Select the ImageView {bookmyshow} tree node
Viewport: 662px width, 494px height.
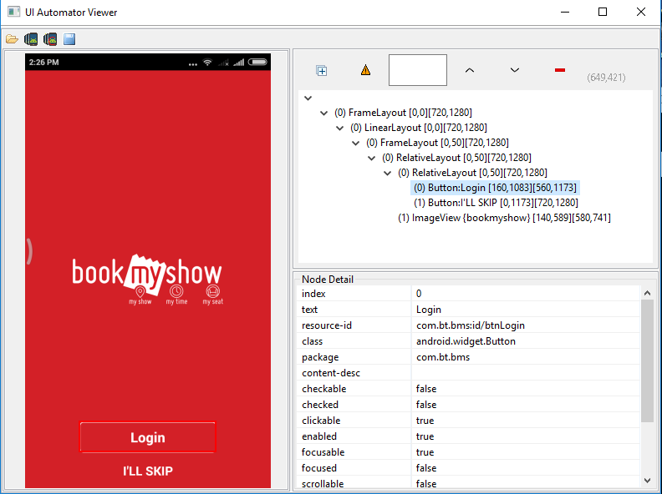tap(516, 218)
